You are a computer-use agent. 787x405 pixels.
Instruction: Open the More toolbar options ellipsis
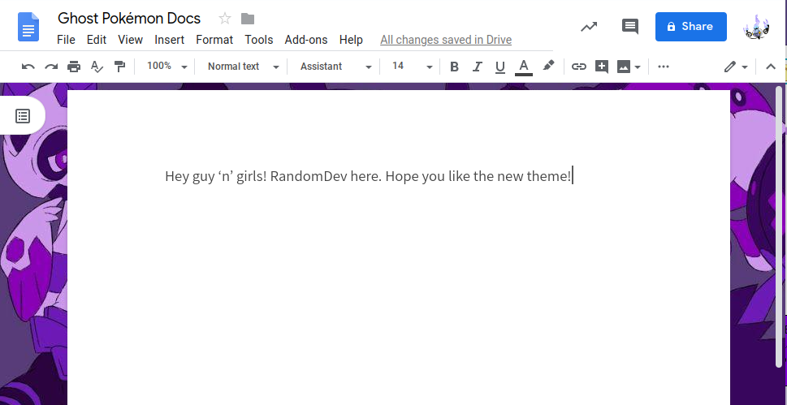(664, 67)
